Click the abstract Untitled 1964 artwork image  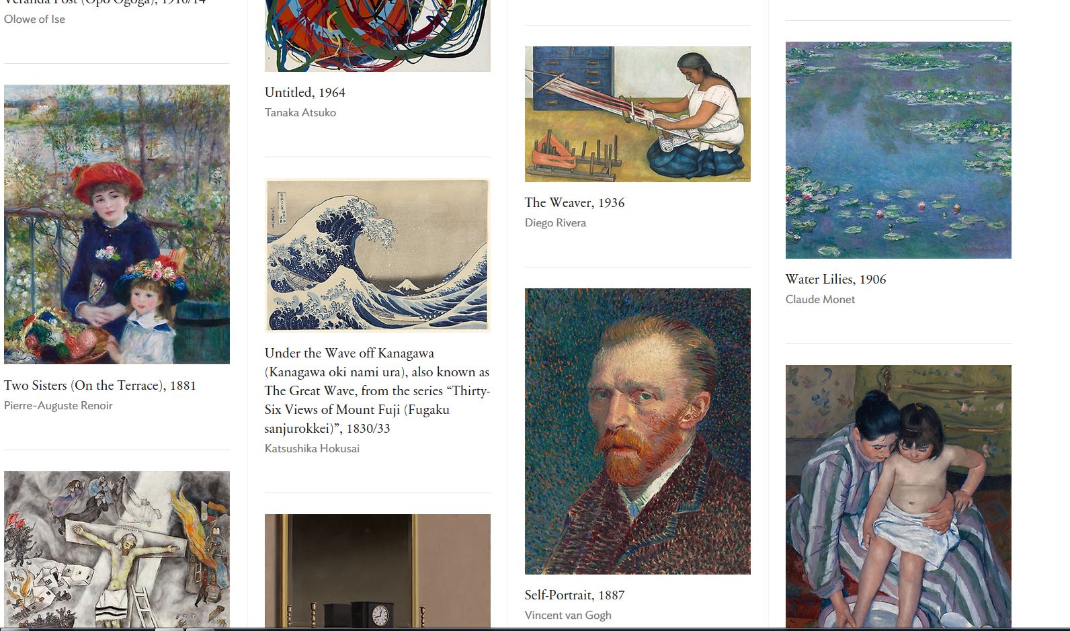coord(378,36)
